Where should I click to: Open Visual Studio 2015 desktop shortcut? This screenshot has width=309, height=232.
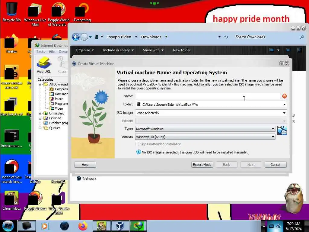coord(59,203)
